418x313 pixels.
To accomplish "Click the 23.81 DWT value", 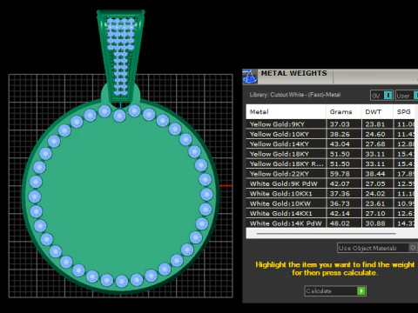I will (375, 124).
